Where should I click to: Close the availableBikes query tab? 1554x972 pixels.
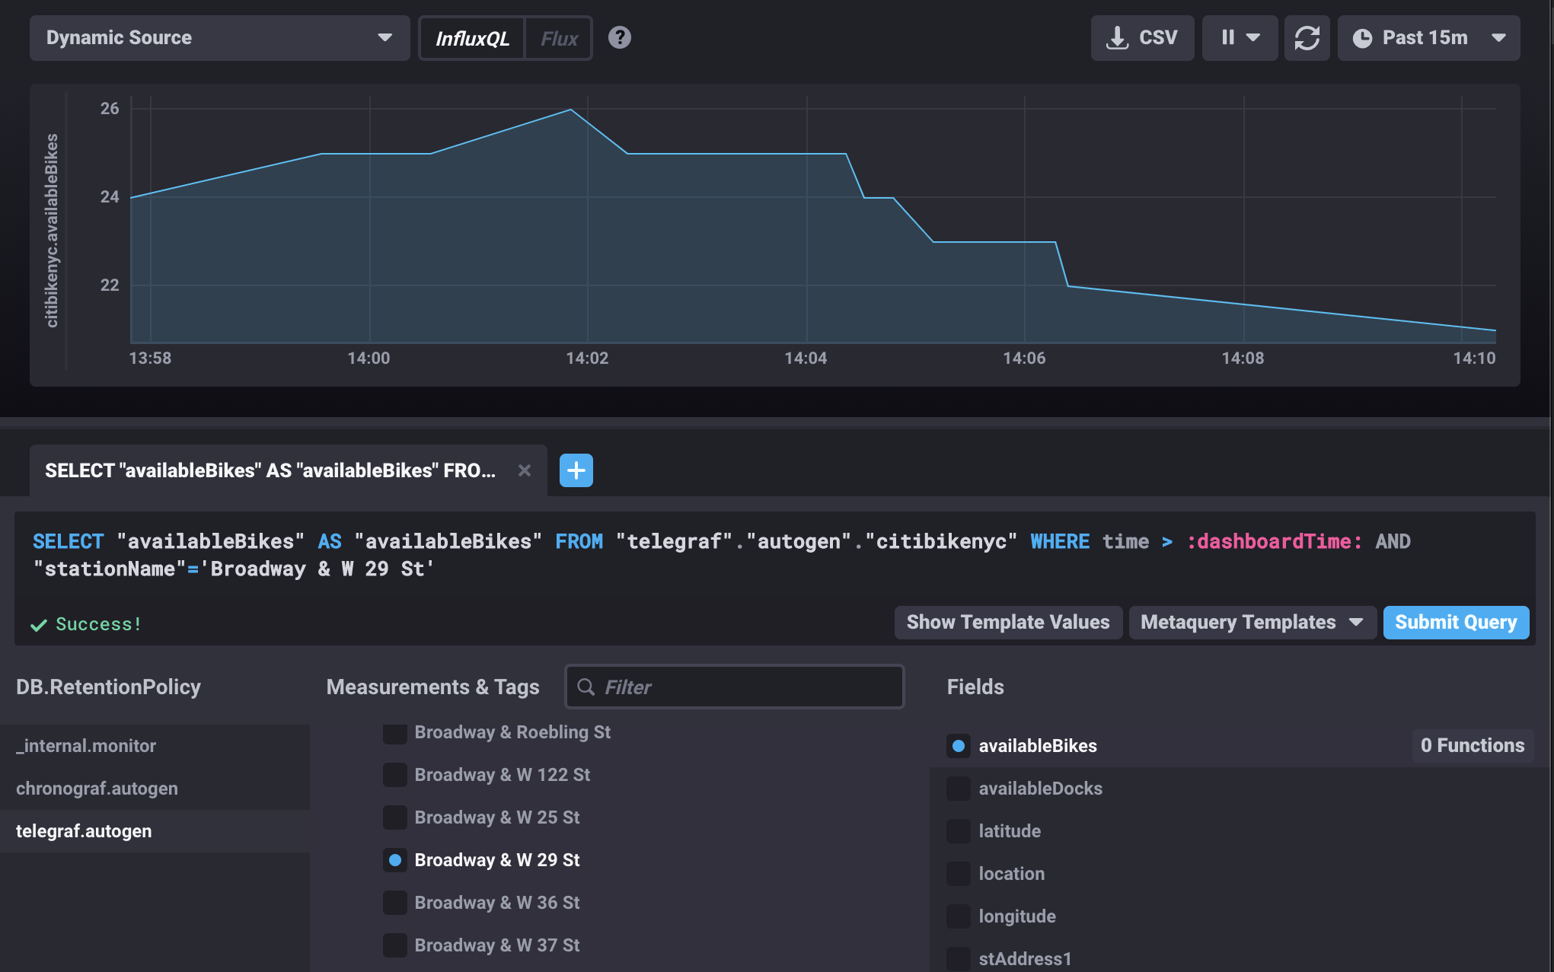[524, 470]
